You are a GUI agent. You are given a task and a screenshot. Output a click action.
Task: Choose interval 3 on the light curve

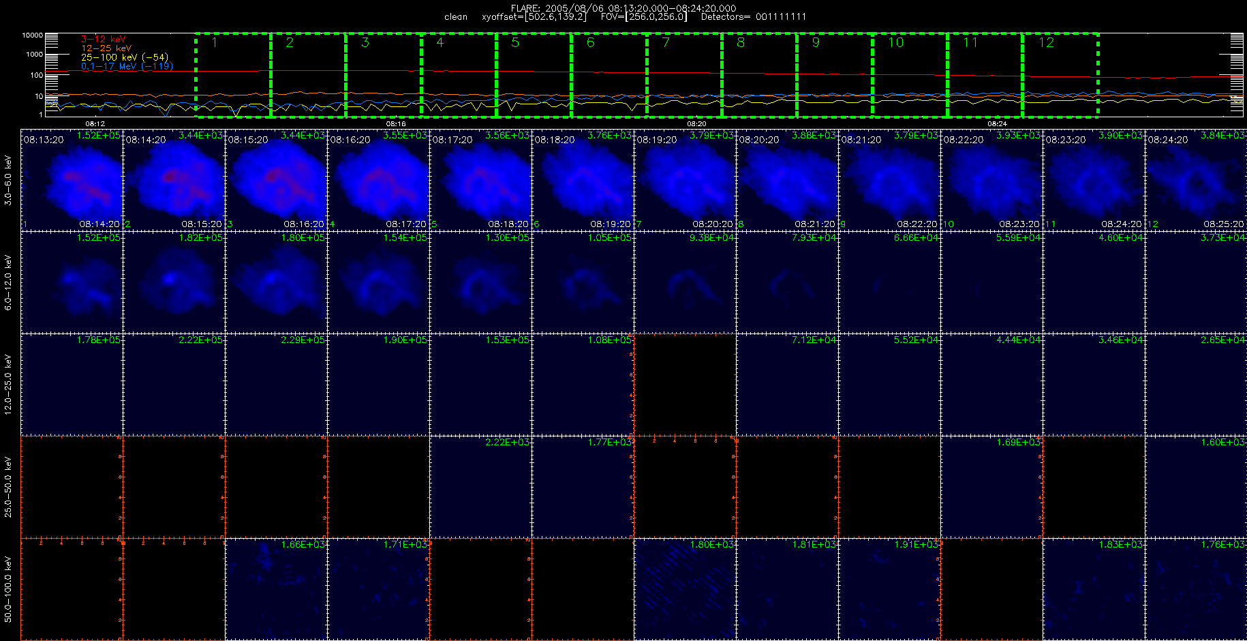[384, 75]
